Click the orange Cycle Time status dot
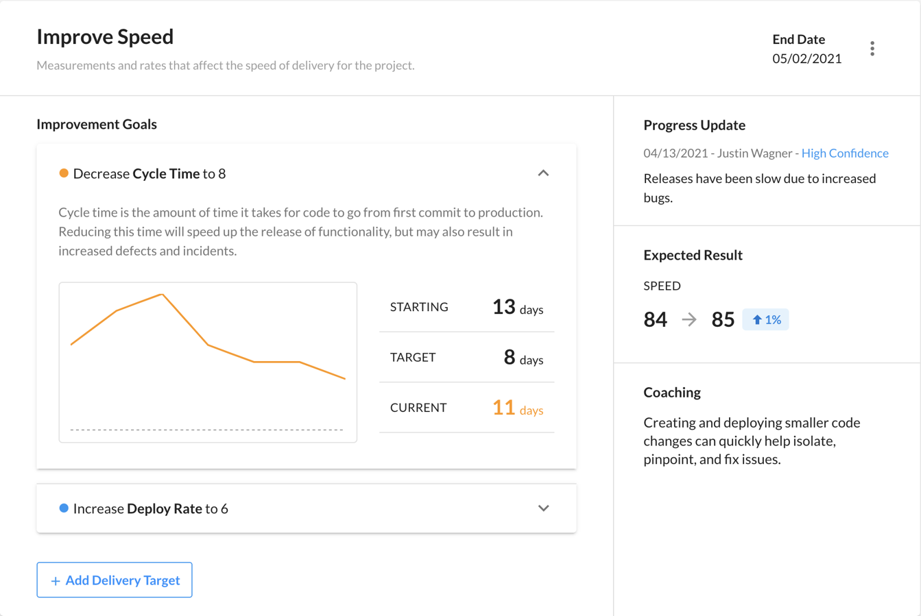 click(x=64, y=173)
